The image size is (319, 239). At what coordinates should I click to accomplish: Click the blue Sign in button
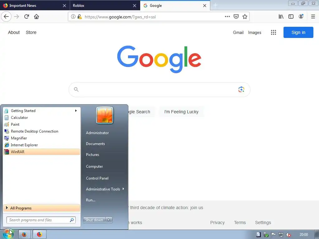[x=298, y=32]
